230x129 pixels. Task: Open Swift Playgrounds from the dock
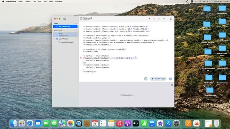point(197,123)
